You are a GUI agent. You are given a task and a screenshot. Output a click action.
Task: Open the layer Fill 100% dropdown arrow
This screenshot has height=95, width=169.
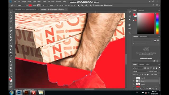(159, 74)
